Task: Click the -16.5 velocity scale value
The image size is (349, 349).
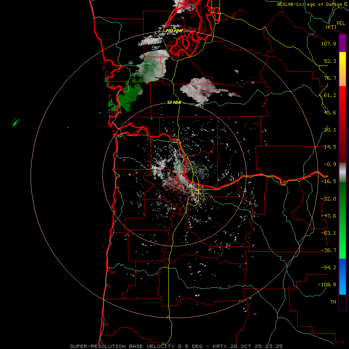Action: 328,181
